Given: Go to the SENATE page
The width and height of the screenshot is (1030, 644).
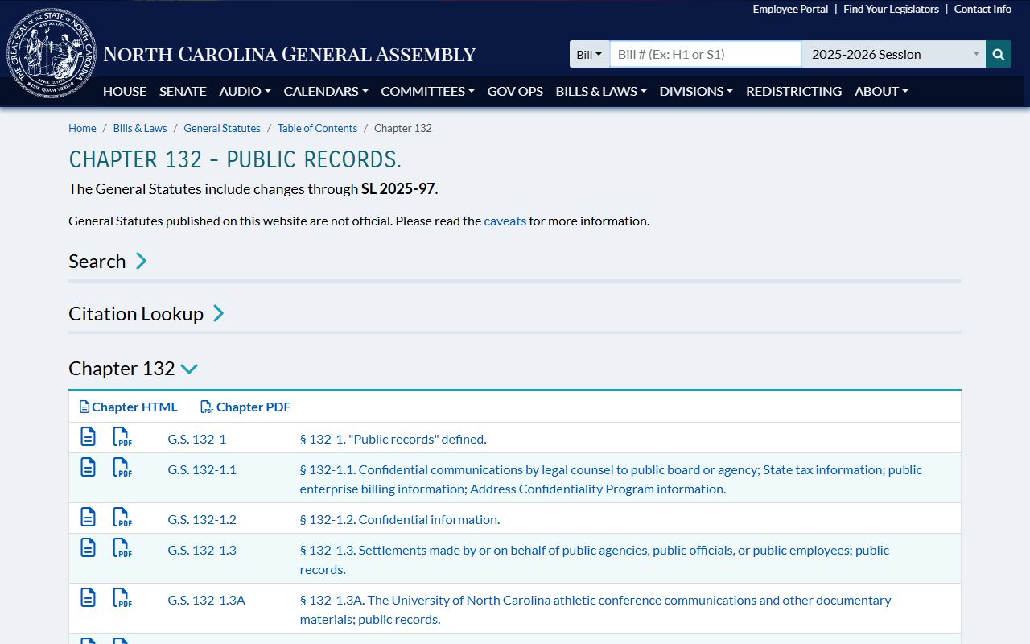Looking at the screenshot, I should [x=183, y=91].
